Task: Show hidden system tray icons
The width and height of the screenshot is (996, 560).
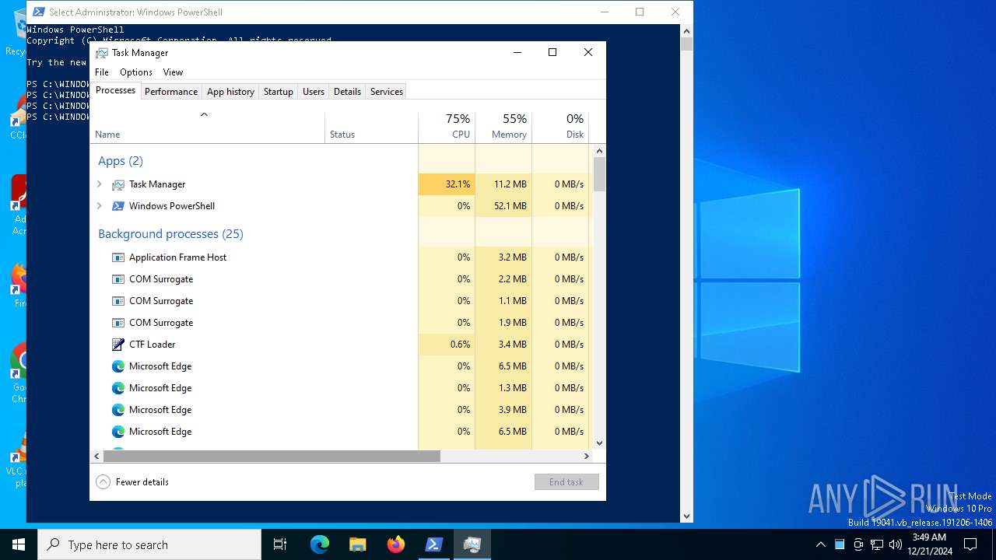Action: (x=820, y=544)
